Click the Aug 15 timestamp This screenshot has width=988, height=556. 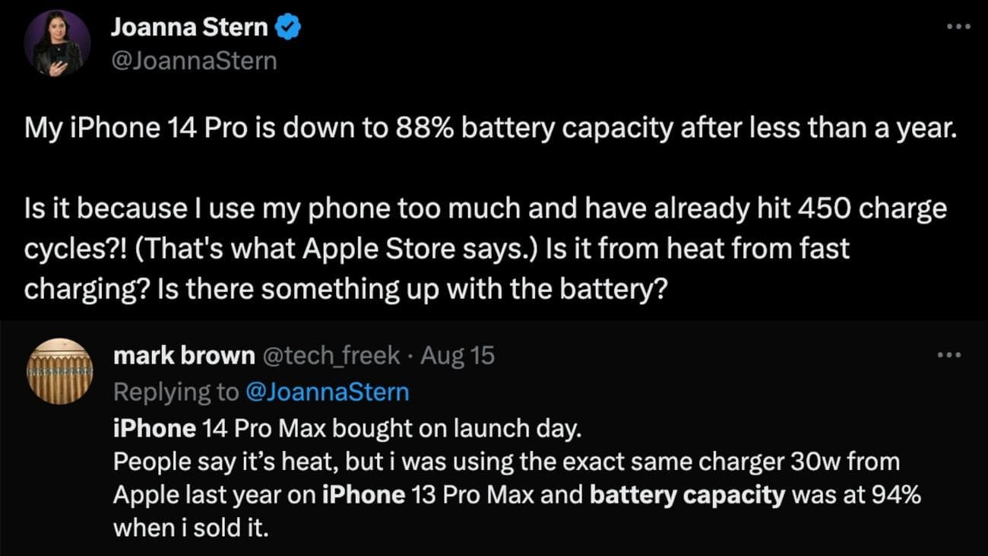click(x=456, y=355)
